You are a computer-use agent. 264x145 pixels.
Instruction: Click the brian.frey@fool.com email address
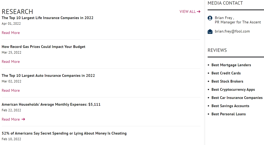232,31
